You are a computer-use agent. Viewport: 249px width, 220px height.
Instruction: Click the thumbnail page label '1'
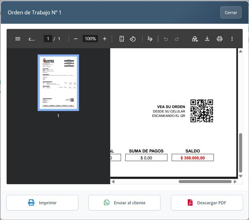(x=58, y=116)
